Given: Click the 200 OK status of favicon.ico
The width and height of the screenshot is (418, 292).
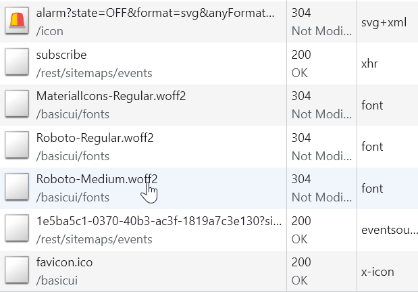Looking at the screenshot, I should click(x=301, y=271).
